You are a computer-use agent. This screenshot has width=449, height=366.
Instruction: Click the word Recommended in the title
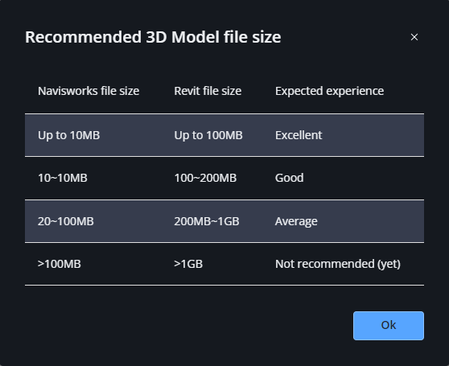(x=84, y=37)
